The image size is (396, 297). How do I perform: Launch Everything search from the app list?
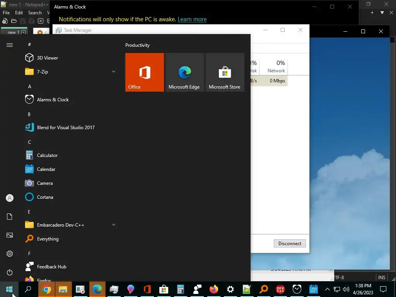pos(71,239)
